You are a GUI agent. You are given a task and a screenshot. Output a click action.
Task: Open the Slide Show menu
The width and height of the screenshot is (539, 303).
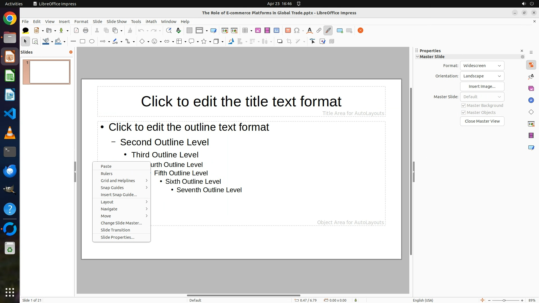click(117, 22)
